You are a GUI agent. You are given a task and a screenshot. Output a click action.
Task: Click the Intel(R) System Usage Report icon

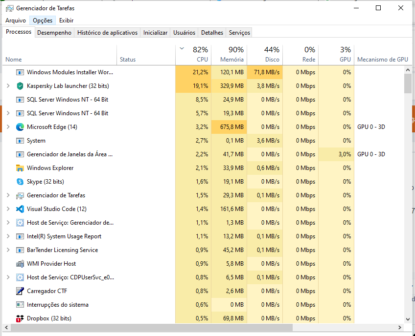[20, 236]
